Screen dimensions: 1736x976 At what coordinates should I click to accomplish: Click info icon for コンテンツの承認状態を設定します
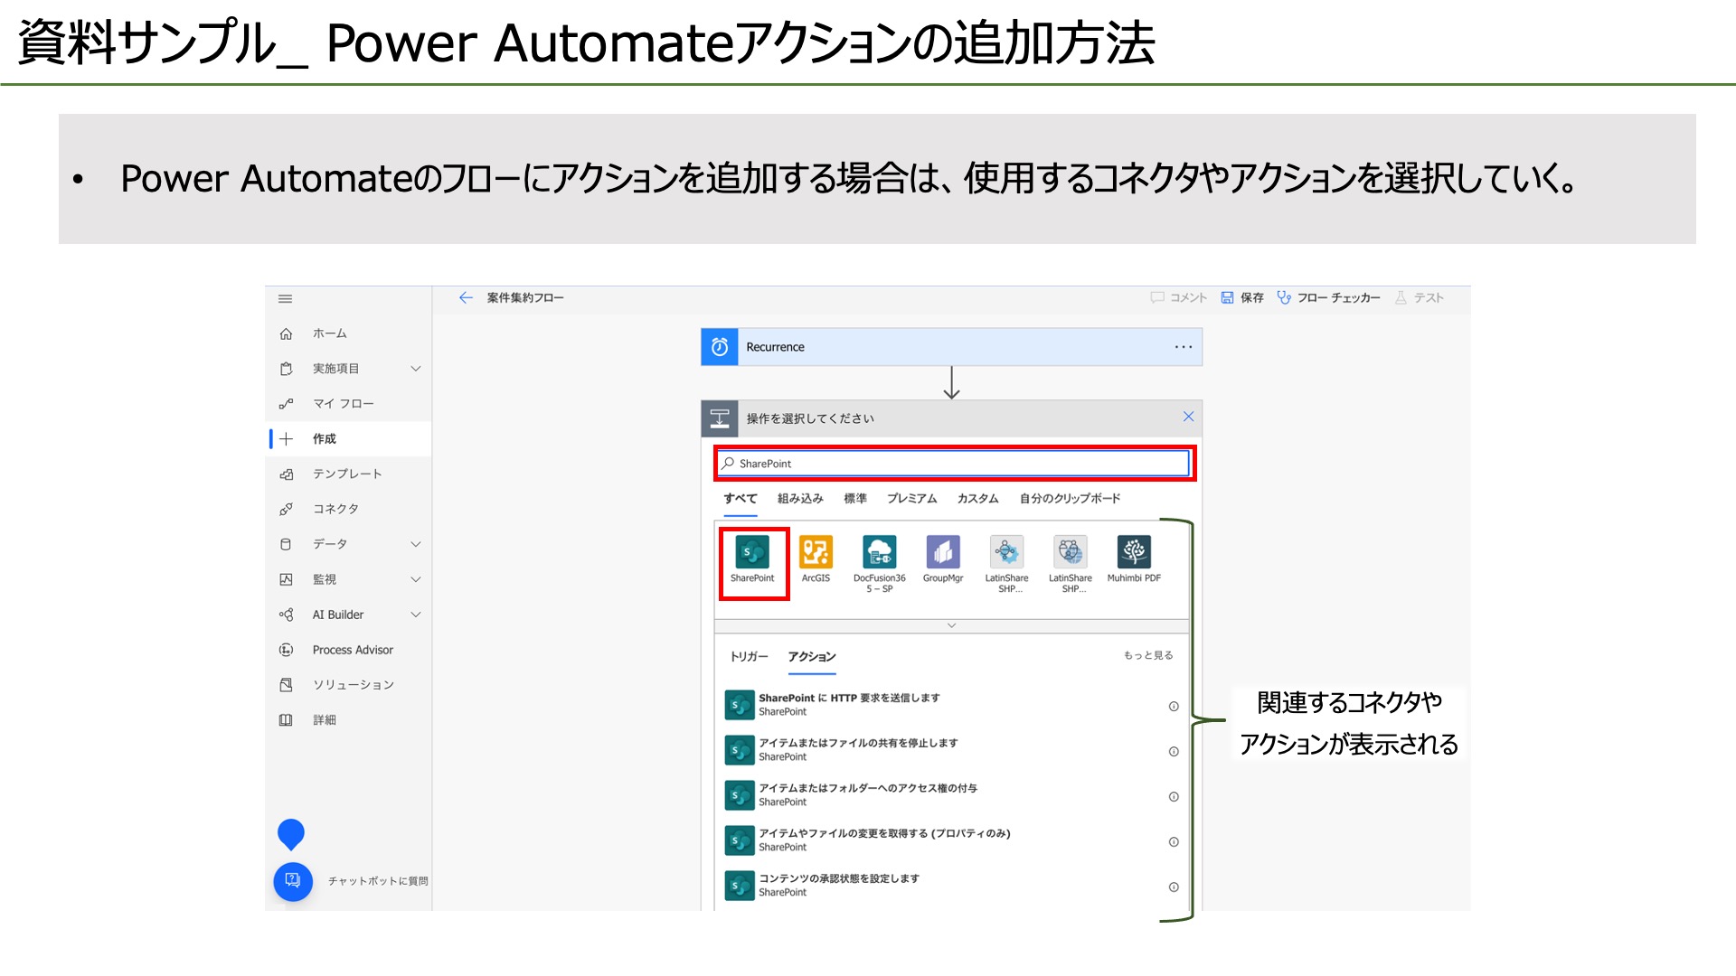click(x=1174, y=887)
